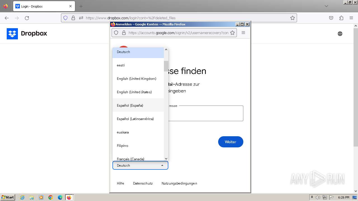Select eesti in the language list
The width and height of the screenshot is (358, 201).
138,65
